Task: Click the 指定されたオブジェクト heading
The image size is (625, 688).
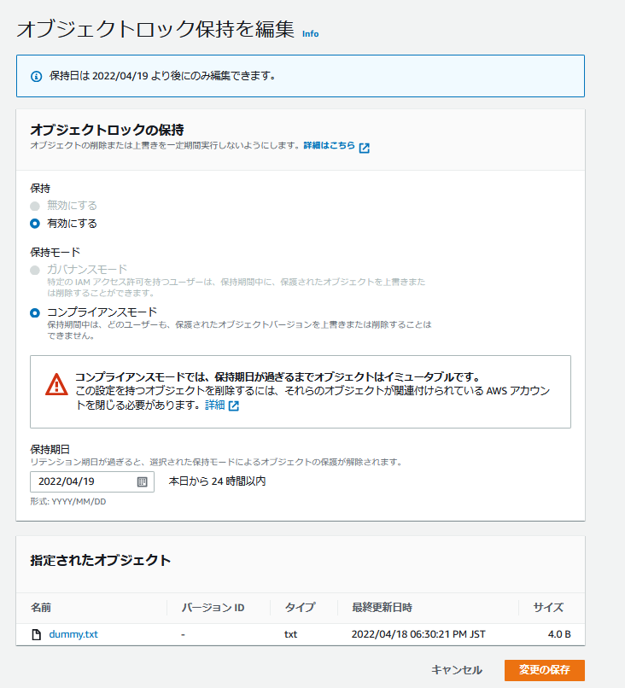Action: [101, 560]
